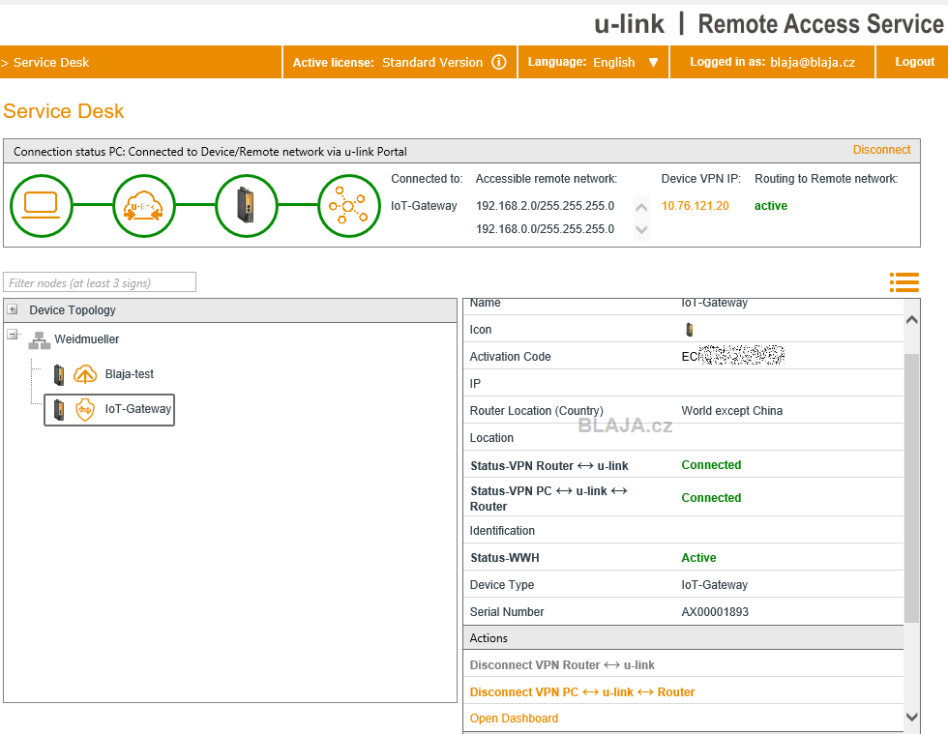
Task: Click the Activation Code value
Action: point(733,356)
